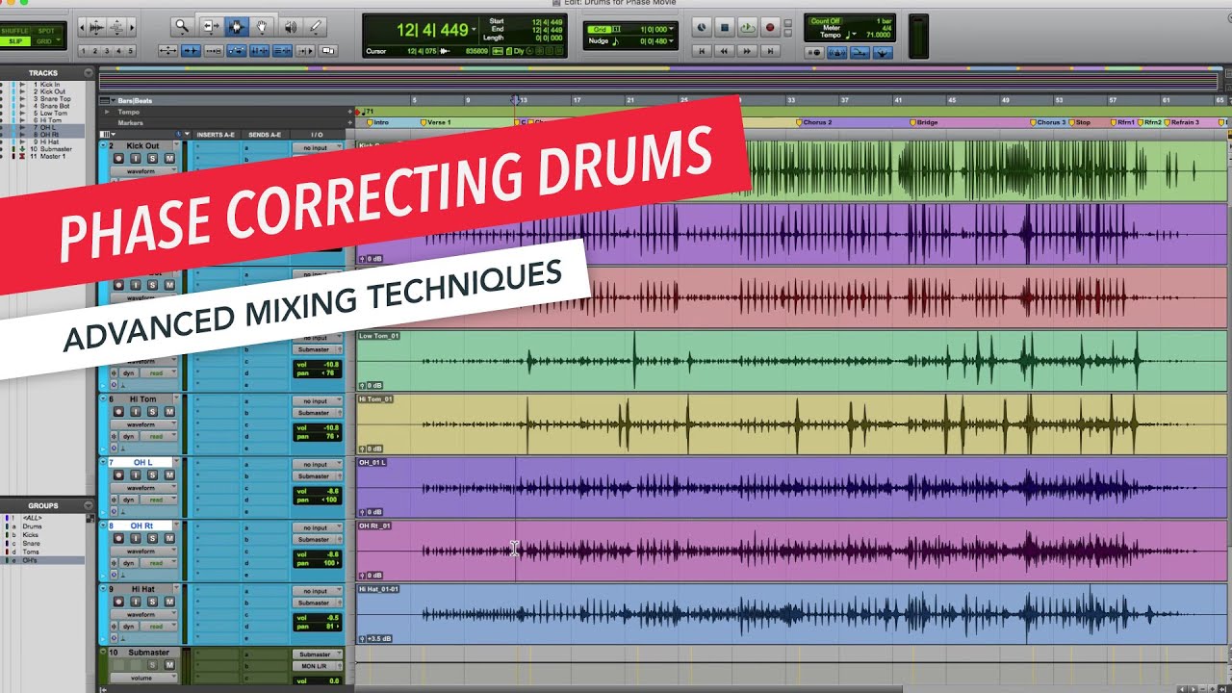This screenshot has width=1232, height=693.
Task: Record-enable the OH L track
Action: coord(117,475)
